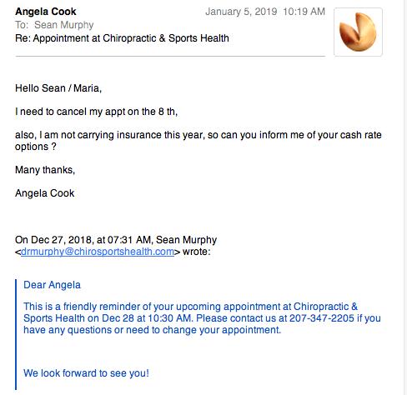Screen dimensions: 407x395
Task: Click the On Dec 27, 2018 quote header
Action: 116,246
